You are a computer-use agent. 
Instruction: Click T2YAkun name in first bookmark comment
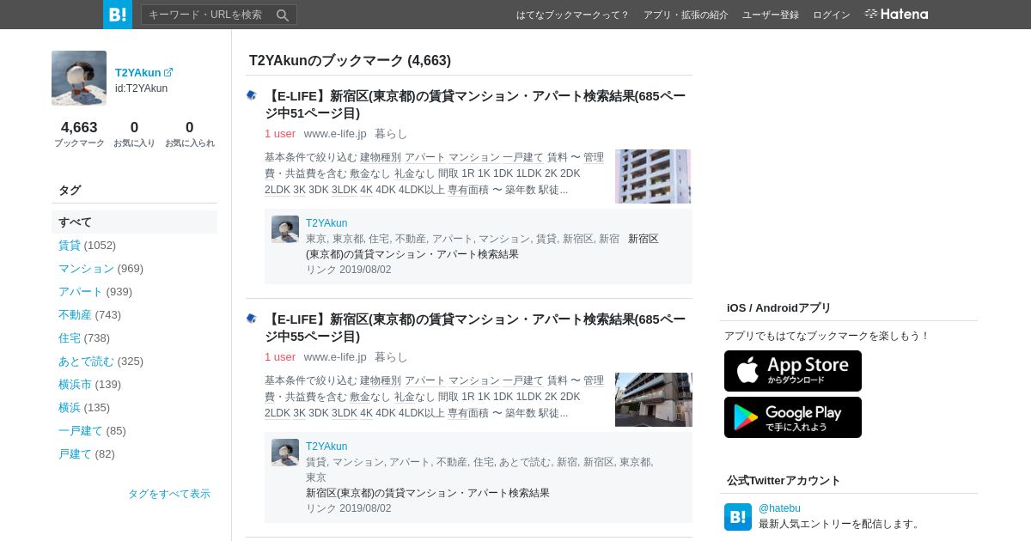326,223
